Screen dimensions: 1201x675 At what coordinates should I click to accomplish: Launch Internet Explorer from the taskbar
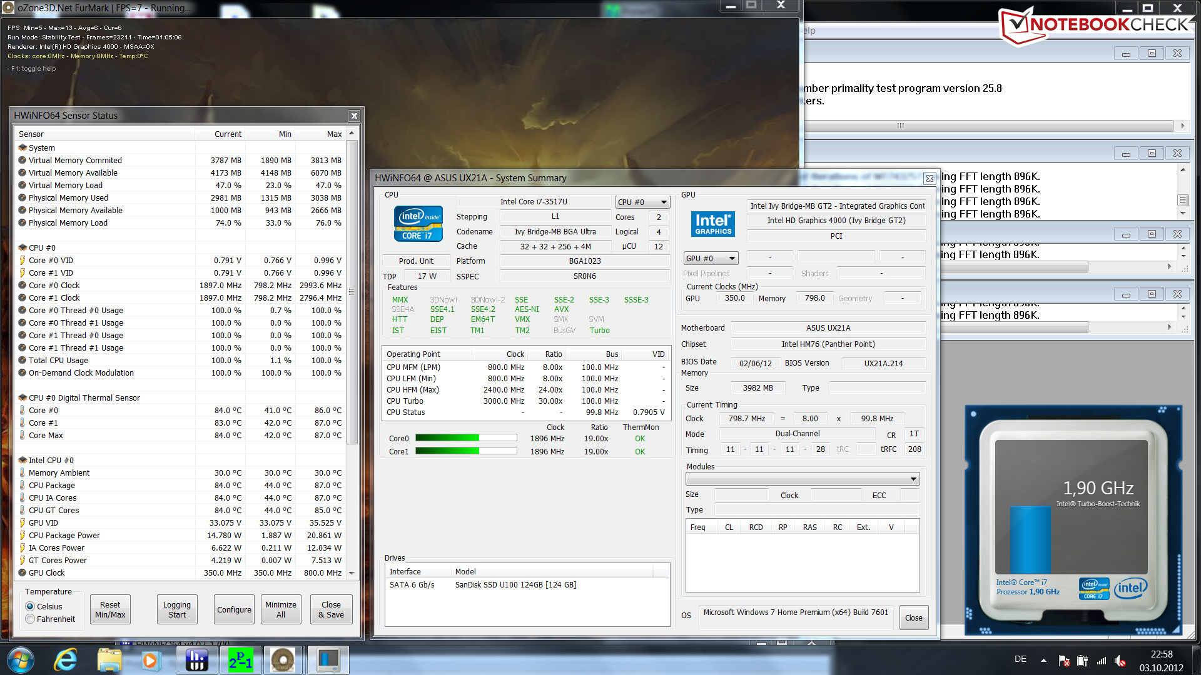66,660
